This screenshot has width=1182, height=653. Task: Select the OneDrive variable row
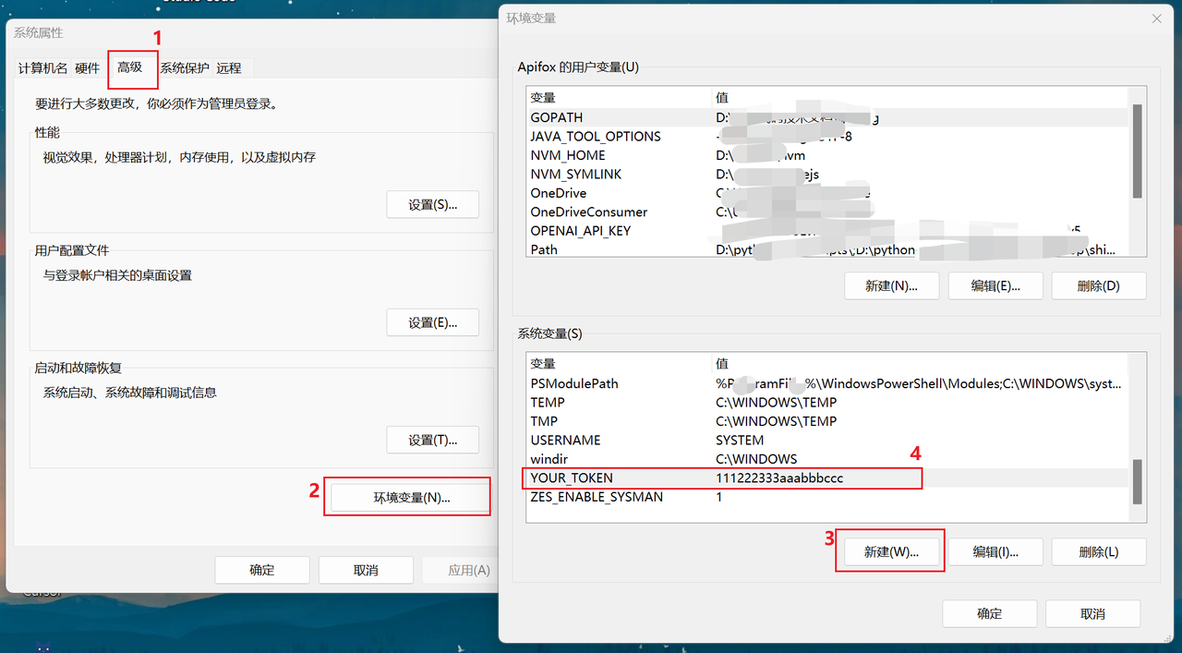click(x=827, y=193)
